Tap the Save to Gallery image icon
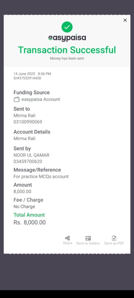This screenshot has width=134, height=298. tap(88, 238)
